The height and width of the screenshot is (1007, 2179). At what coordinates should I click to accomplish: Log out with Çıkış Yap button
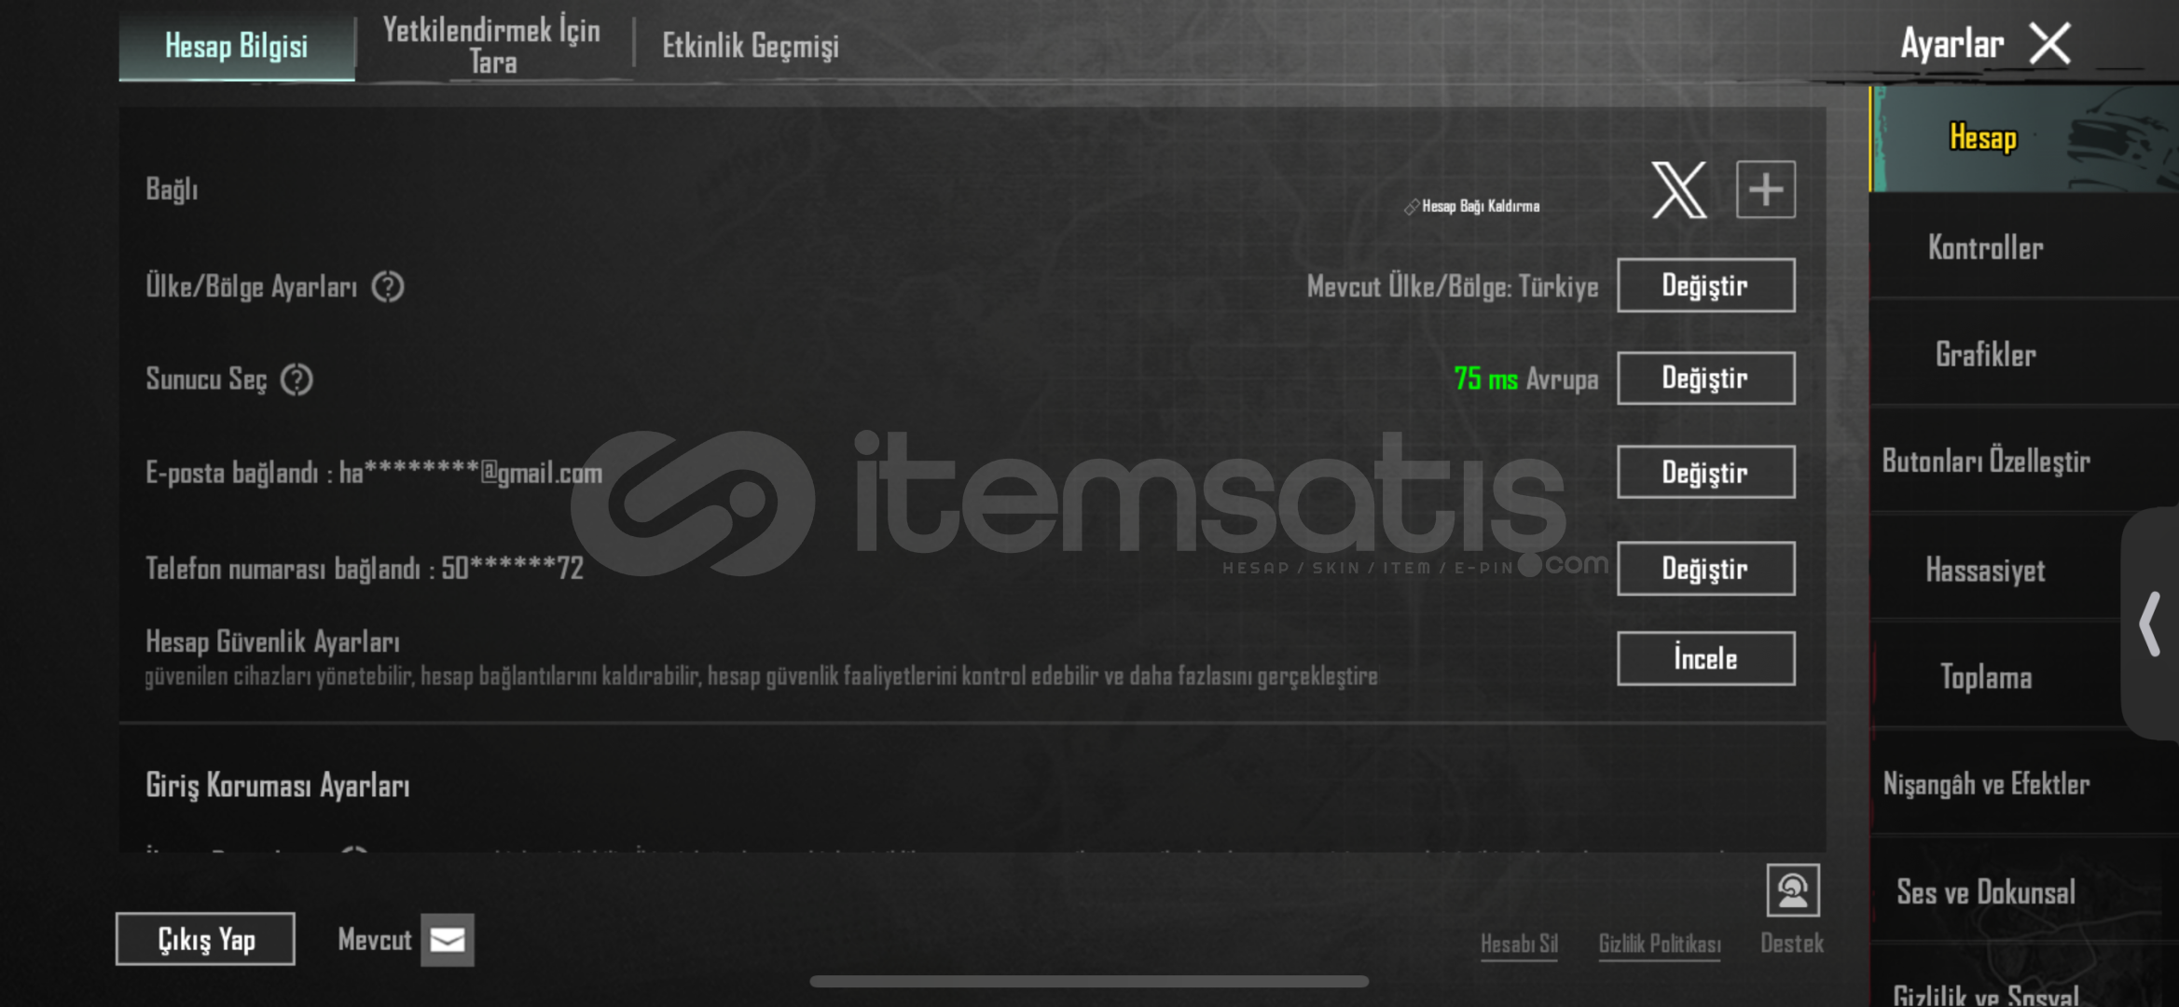click(x=205, y=939)
